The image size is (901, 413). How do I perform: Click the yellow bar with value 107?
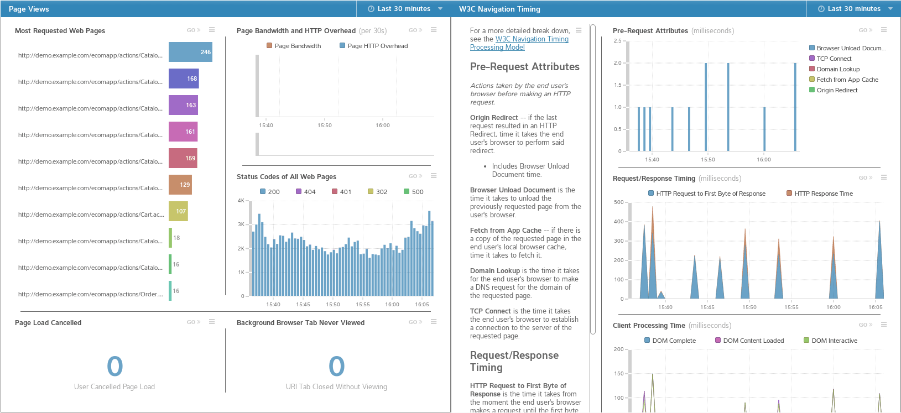click(x=178, y=211)
